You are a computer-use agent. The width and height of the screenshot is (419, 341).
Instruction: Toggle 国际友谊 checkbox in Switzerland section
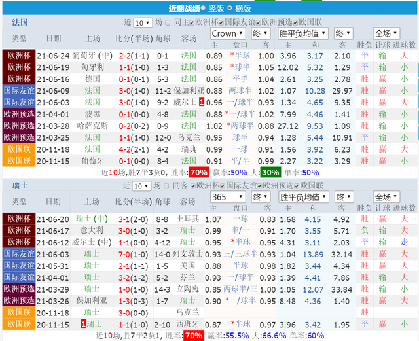click(x=223, y=186)
